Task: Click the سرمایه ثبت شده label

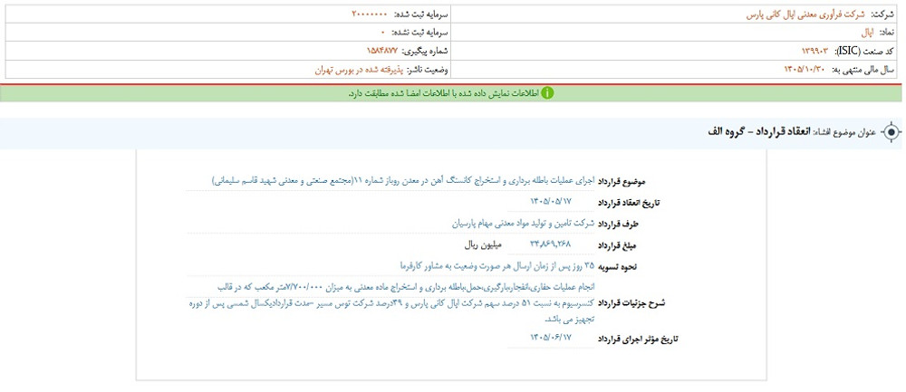Action: 420,14
